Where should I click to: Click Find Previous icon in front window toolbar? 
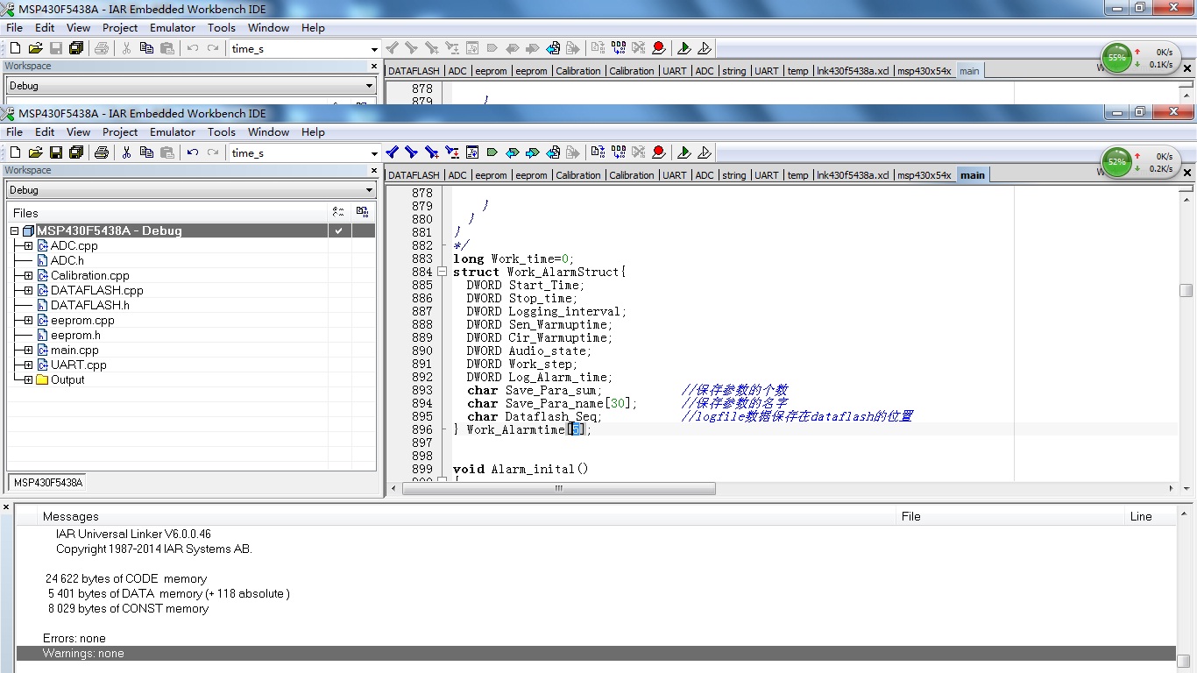click(x=392, y=152)
